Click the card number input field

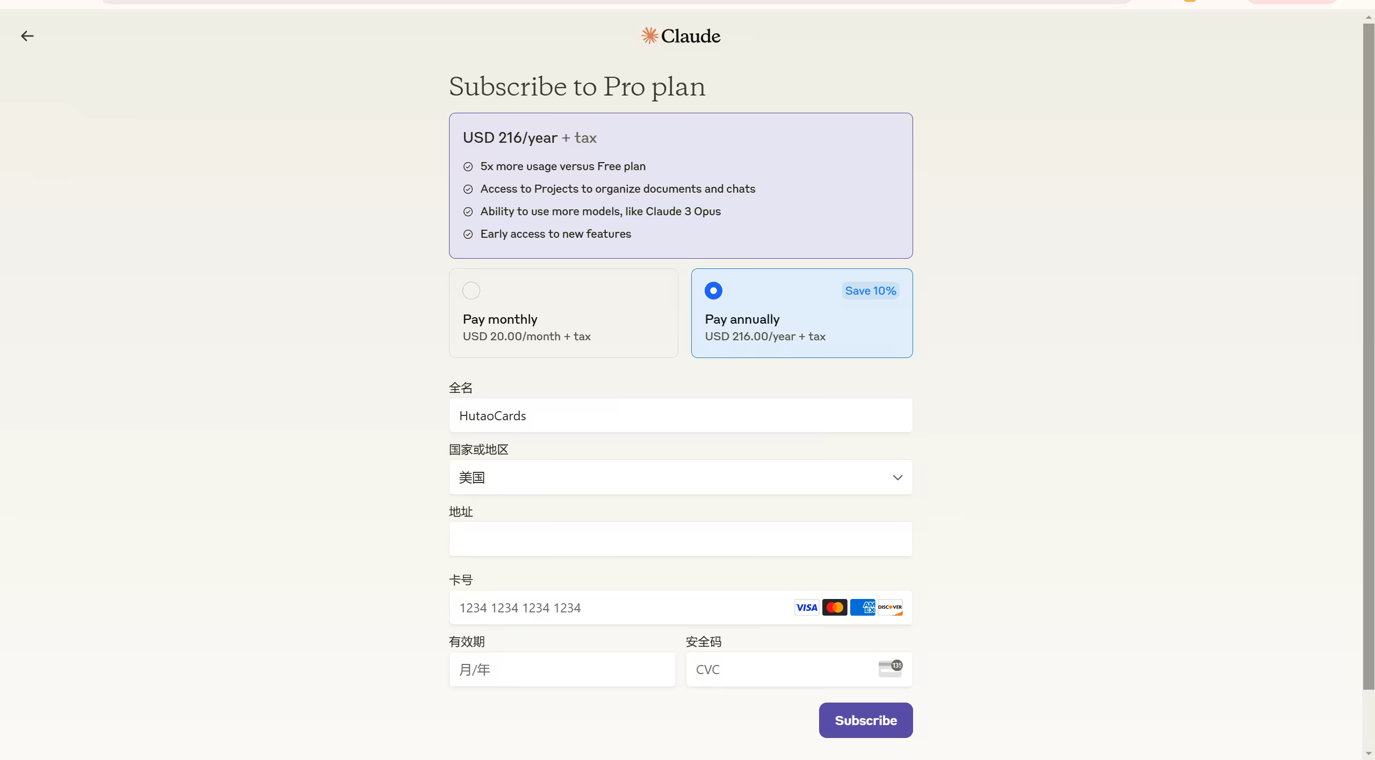point(618,608)
